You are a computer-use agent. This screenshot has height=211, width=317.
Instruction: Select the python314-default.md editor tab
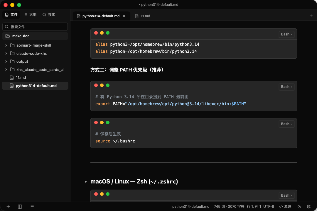click(x=101, y=16)
